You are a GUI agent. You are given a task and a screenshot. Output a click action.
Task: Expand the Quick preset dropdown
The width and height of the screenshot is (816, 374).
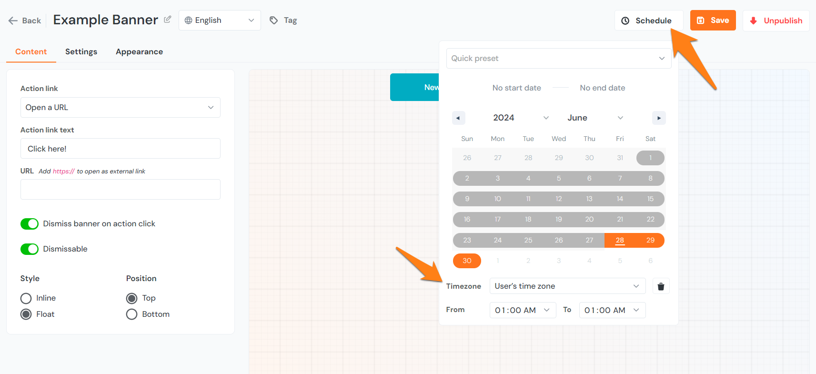click(x=558, y=59)
